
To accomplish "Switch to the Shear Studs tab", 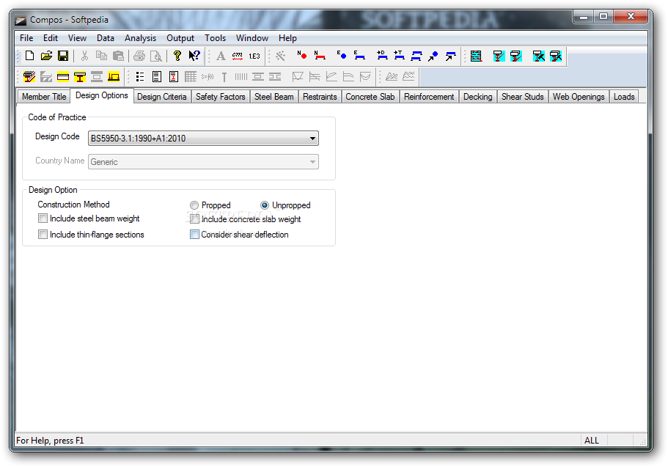I will coord(522,97).
